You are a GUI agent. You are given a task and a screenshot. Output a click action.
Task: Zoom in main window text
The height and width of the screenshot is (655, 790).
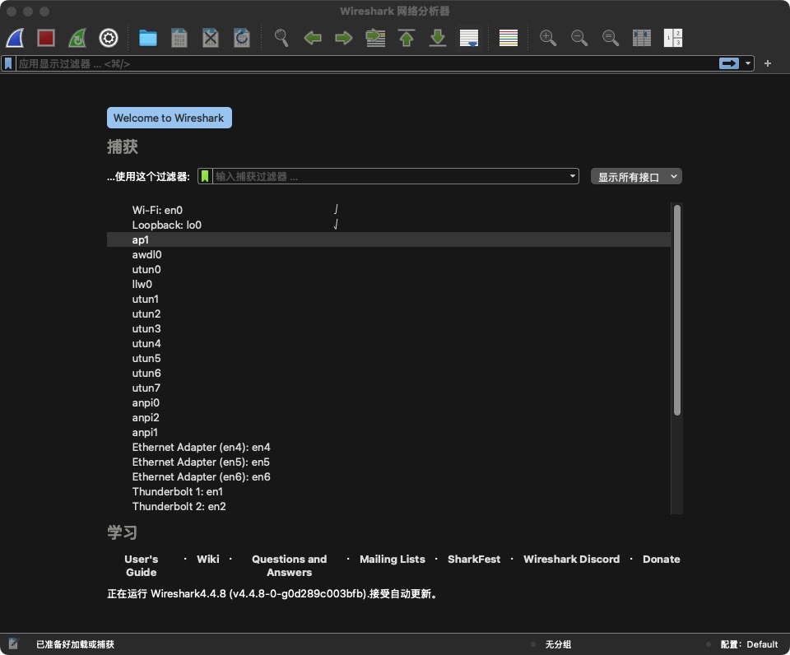(548, 38)
